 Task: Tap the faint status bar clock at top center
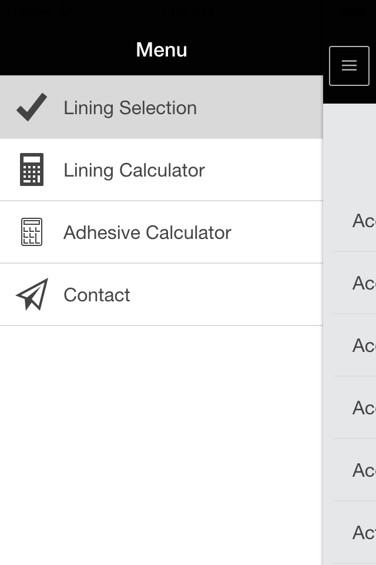coord(188,12)
